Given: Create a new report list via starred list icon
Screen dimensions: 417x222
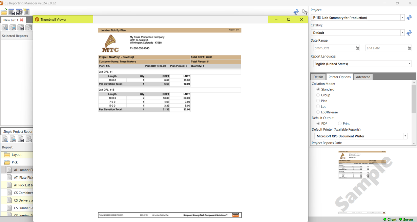Looking at the screenshot, I should 26,12.
